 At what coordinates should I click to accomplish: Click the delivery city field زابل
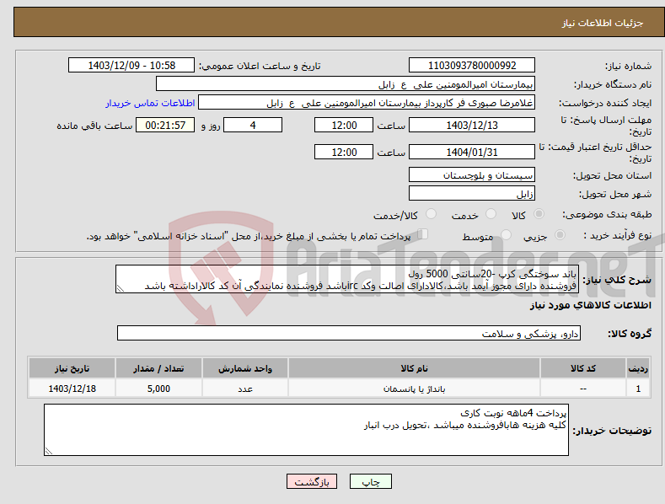click(472, 194)
